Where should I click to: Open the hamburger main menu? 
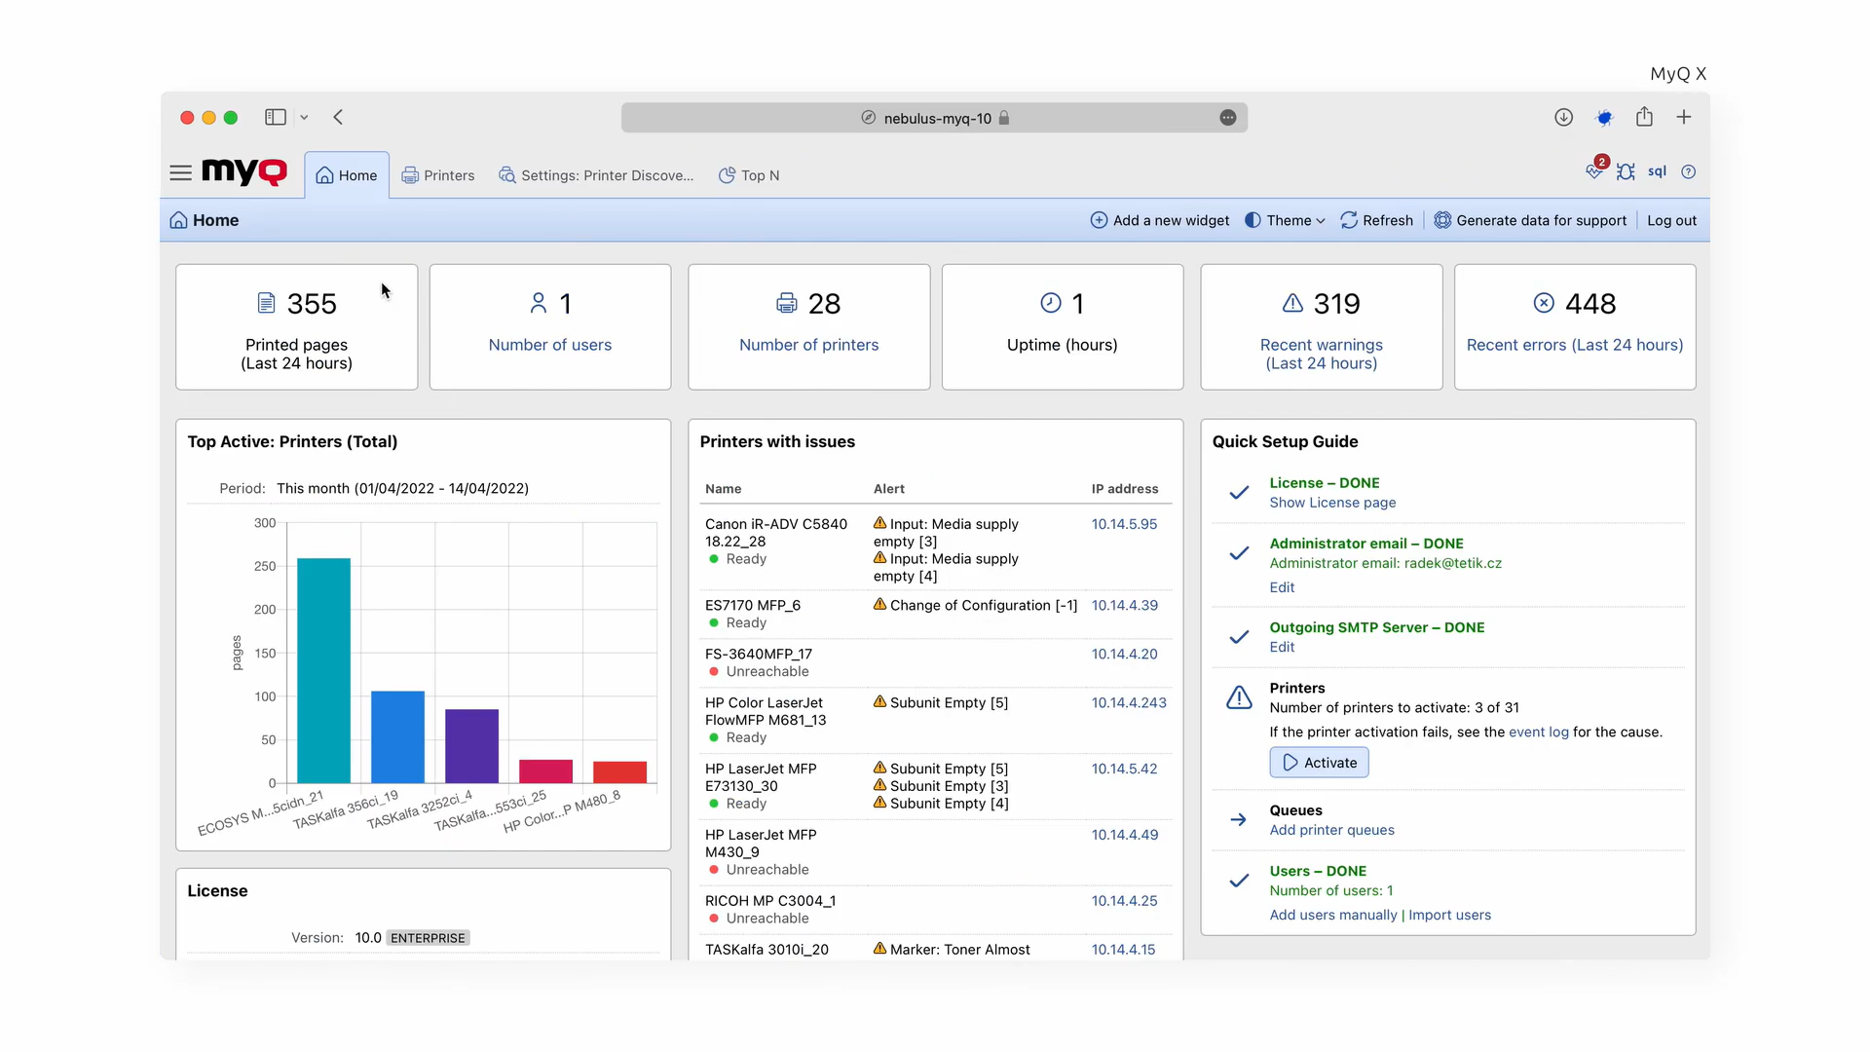point(180,173)
